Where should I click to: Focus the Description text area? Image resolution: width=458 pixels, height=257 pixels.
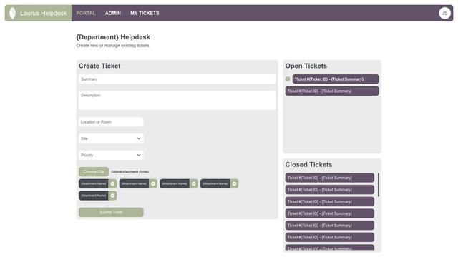[x=177, y=100]
